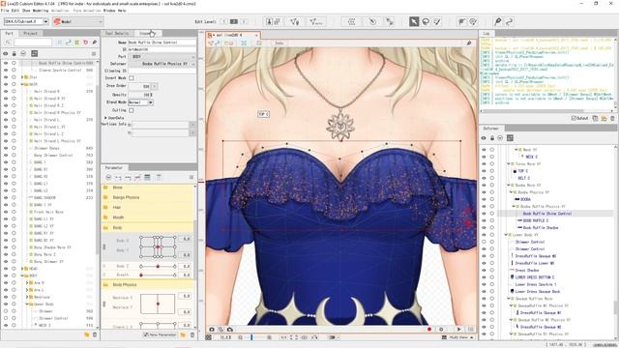Expand the Star folder in Part tree
Viewport: 619px width, 348px height.
click(22, 77)
